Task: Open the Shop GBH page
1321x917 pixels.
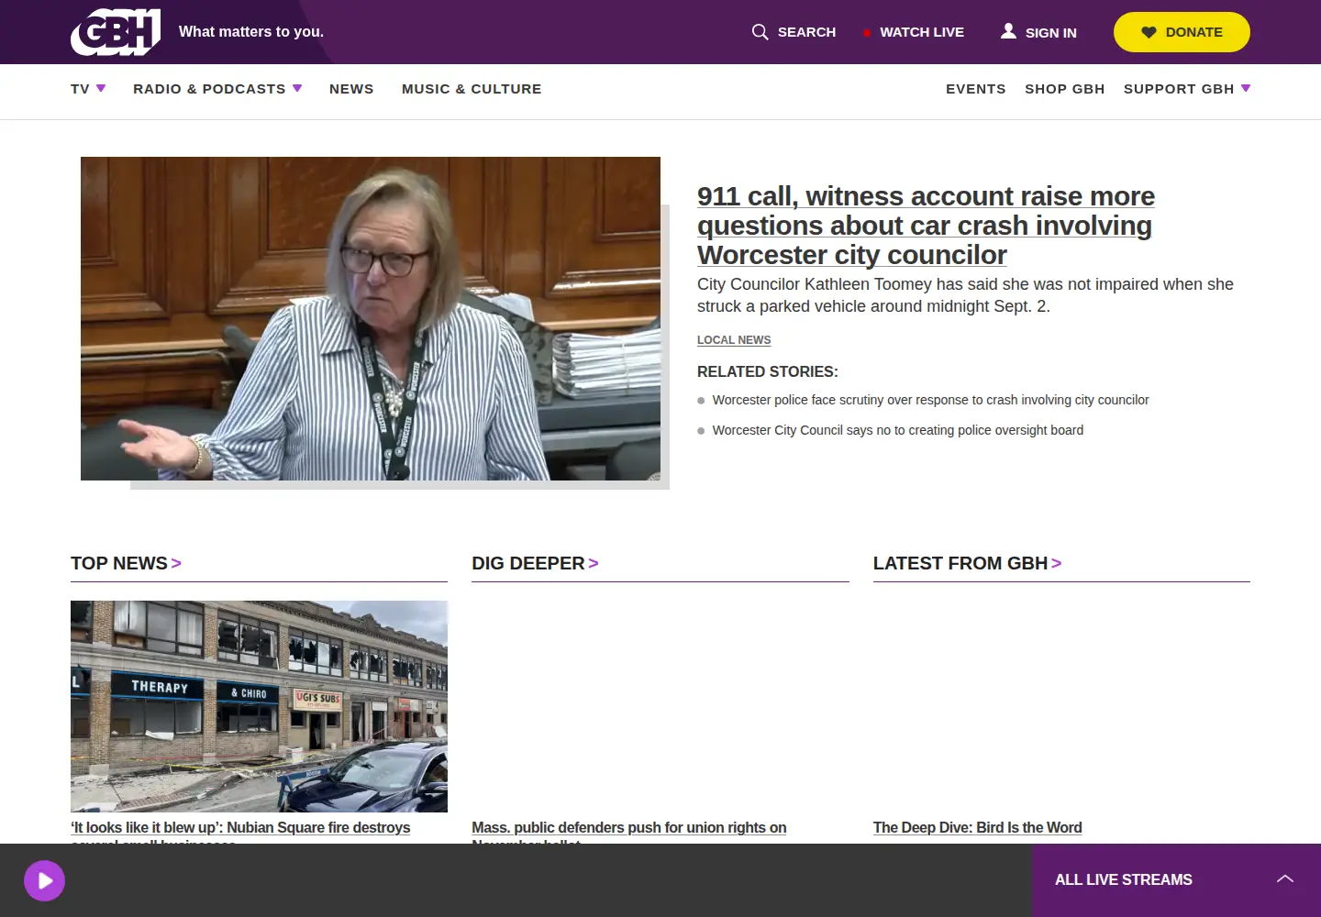Action: click(x=1065, y=89)
